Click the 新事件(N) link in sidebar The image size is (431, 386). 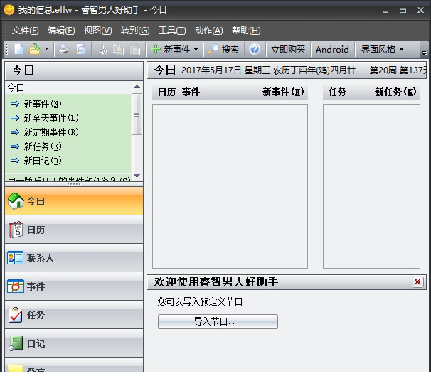tap(43, 104)
